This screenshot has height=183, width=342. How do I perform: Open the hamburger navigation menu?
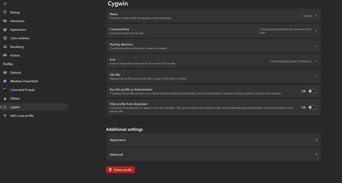[x=5, y=4]
